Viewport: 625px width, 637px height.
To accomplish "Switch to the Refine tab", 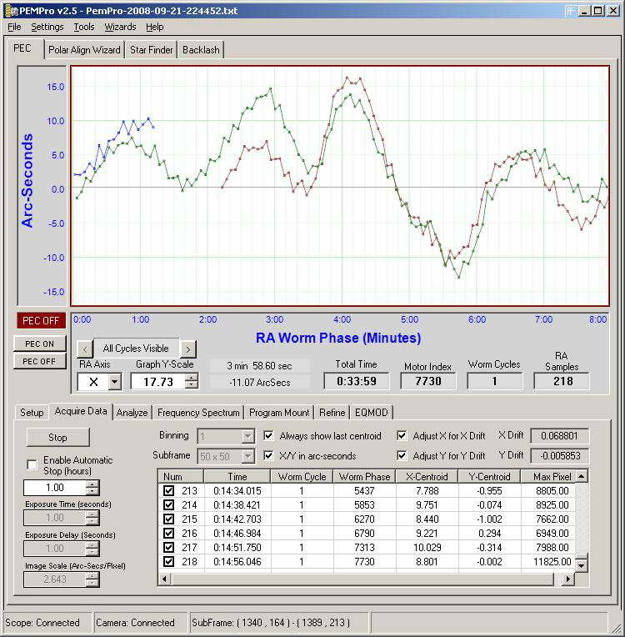I will 332,413.
